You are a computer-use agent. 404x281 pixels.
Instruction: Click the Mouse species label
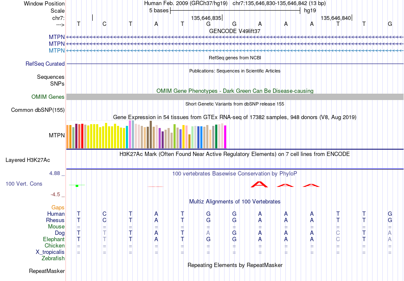click(56, 227)
